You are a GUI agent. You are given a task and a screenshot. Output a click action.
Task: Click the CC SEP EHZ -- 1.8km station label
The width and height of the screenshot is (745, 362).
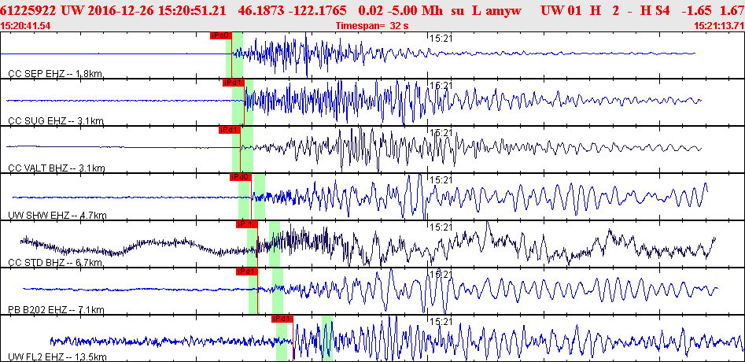(56, 74)
